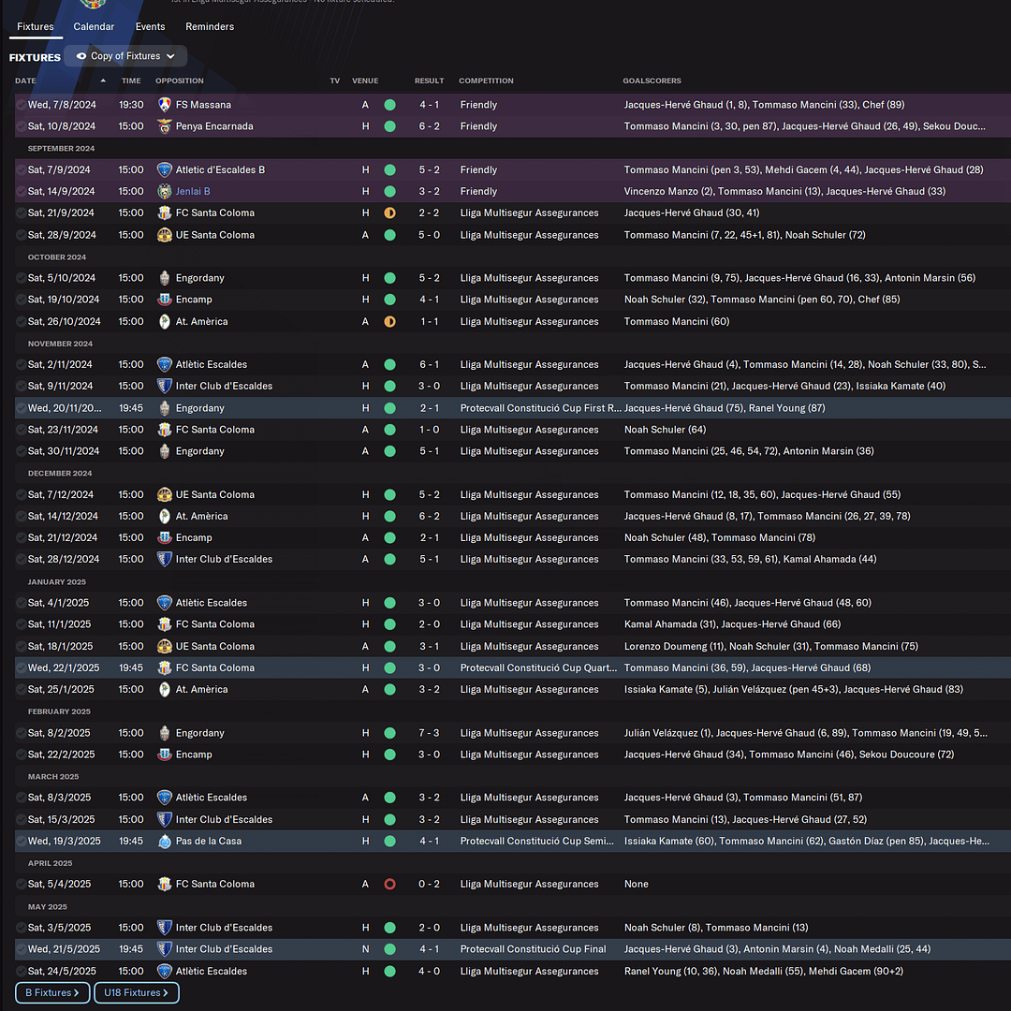Click the red loss indicator on 5/4/2025
Image resolution: width=1011 pixels, height=1011 pixels.
389,884
